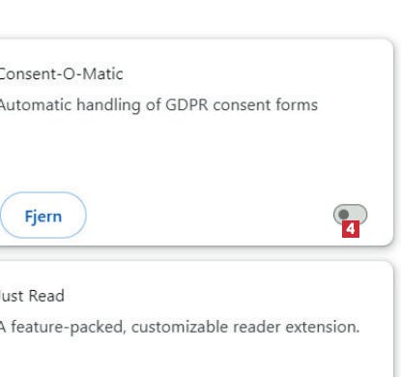Click the word handling in the description
Image resolution: width=401 pixels, height=377 pixels.
tap(108, 105)
